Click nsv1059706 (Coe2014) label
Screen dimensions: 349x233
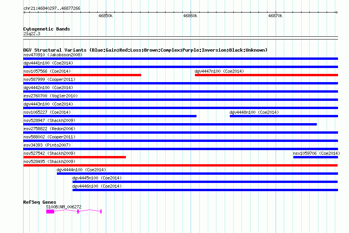316,153
